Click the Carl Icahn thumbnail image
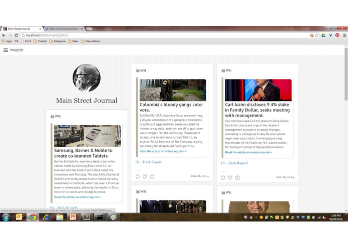The height and width of the screenshot is (247, 348). 258,90
